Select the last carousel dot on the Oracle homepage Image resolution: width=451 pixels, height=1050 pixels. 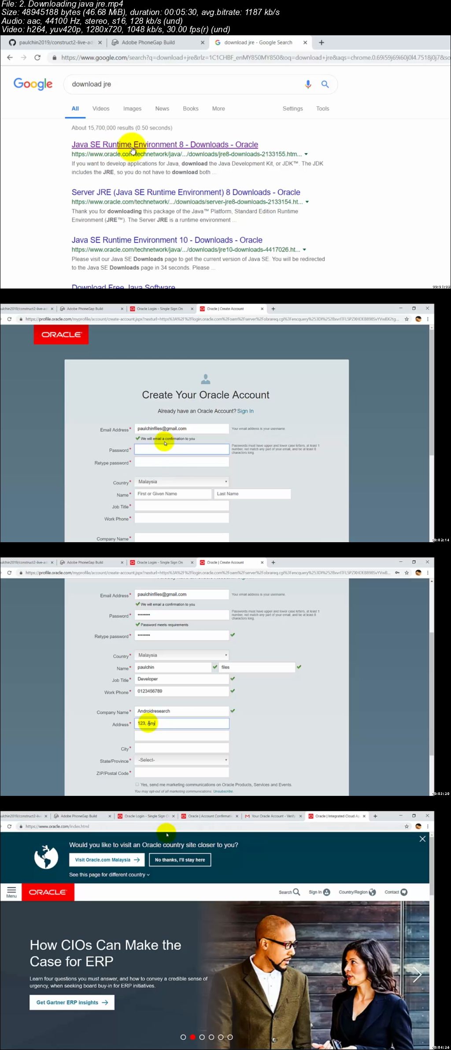click(x=230, y=1037)
